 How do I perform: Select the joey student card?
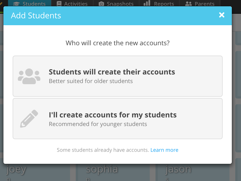coord(35,172)
